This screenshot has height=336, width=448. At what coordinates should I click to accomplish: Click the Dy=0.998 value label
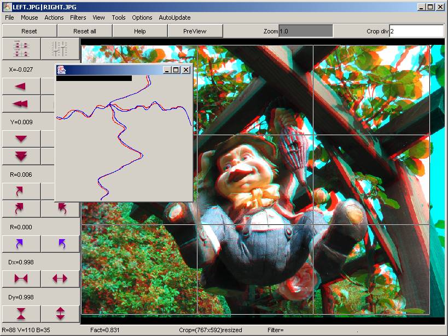(x=21, y=297)
